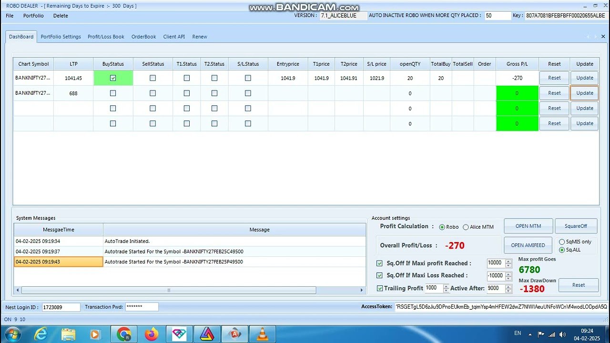This screenshot has width=610, height=343.
Task: Click System Messages scrollbar right arrow
Action: tap(362, 290)
